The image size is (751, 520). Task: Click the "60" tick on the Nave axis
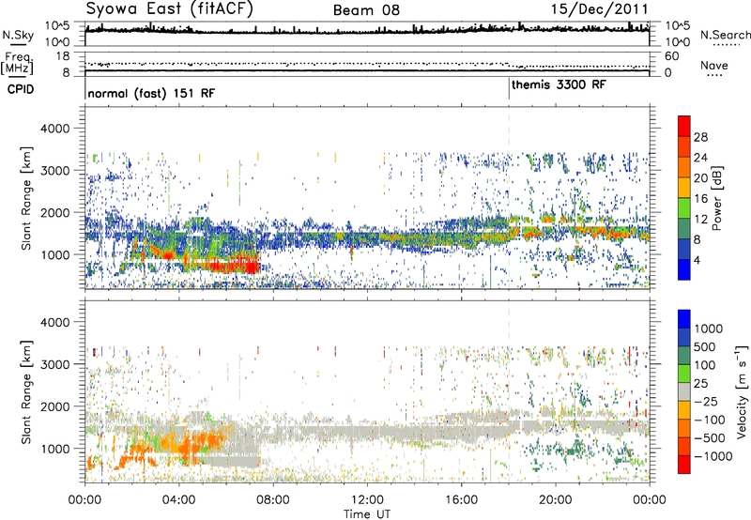tap(671, 56)
